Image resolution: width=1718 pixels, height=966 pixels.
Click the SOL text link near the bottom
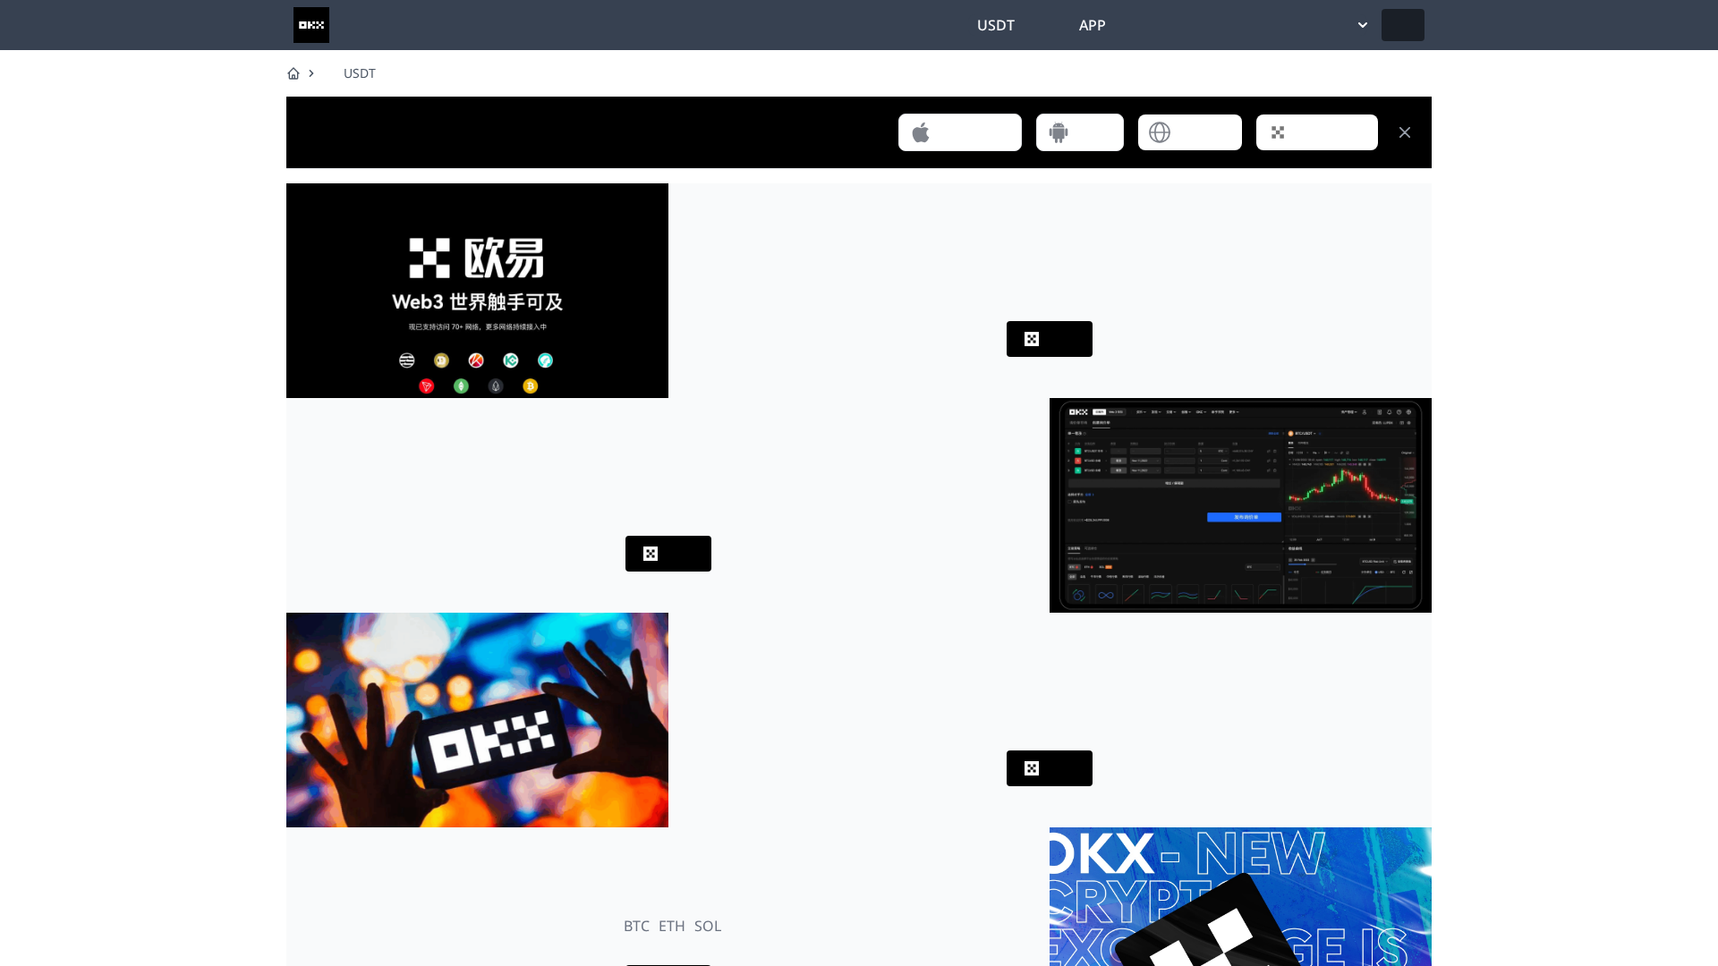708,926
